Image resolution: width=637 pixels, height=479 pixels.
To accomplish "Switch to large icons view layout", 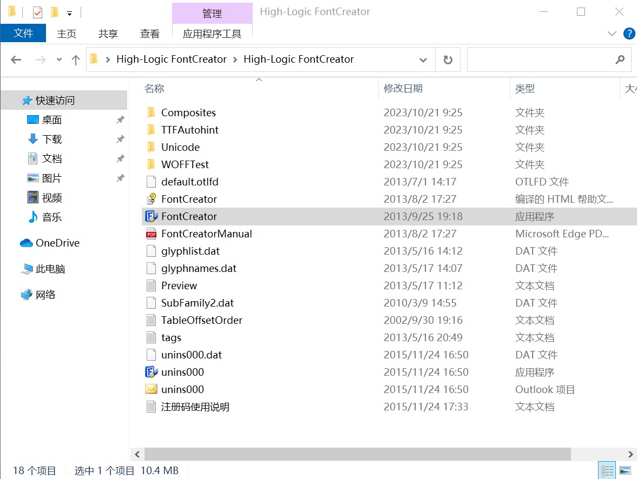I will pyautogui.click(x=625, y=470).
